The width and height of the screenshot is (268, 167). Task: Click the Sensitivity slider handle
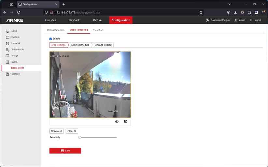click(79, 137)
